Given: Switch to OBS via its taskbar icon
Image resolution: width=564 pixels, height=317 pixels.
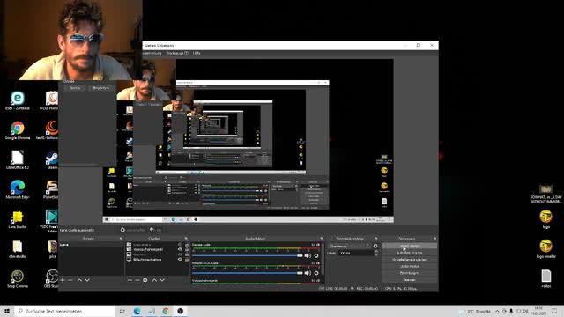Looking at the screenshot, I should point(180,311).
